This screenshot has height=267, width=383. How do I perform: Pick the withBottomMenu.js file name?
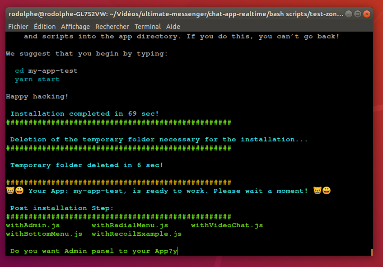point(44,234)
